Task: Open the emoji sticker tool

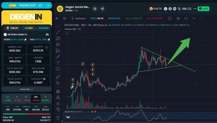Action: [x=58, y=69]
